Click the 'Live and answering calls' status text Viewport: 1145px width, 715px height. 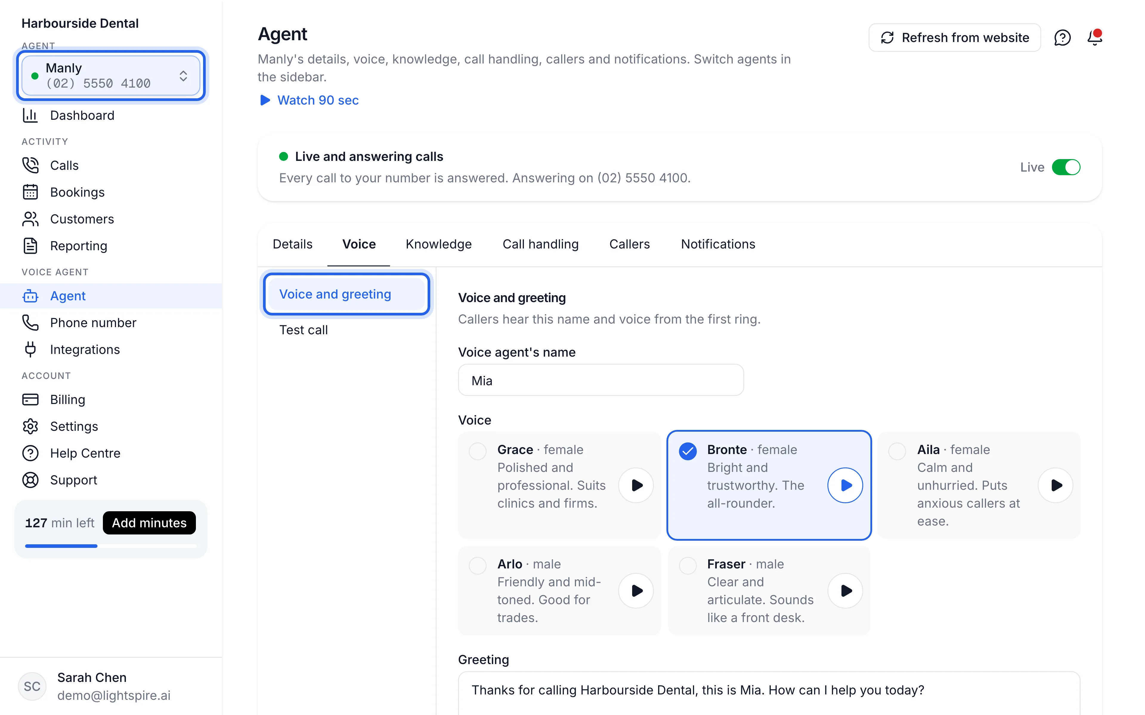369,156
